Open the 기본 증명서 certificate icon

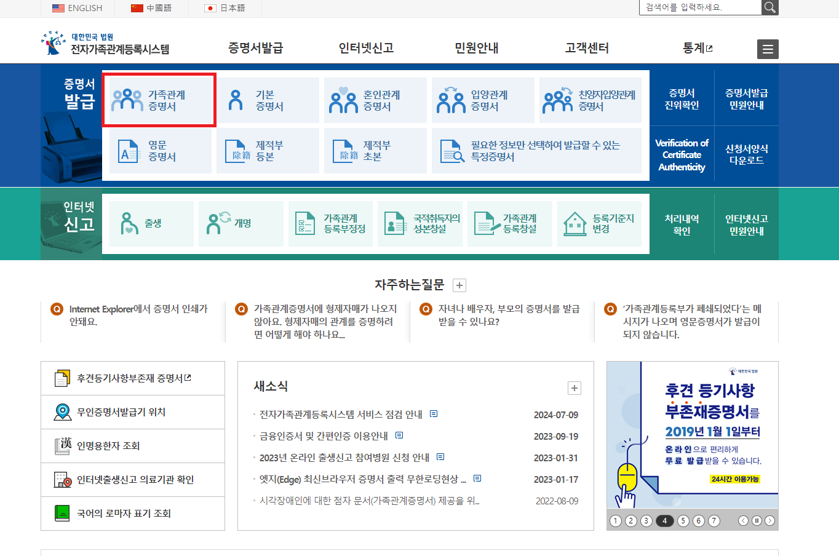coord(266,100)
